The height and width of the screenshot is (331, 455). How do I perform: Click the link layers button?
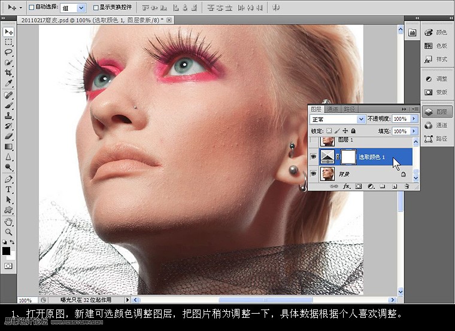(334, 186)
